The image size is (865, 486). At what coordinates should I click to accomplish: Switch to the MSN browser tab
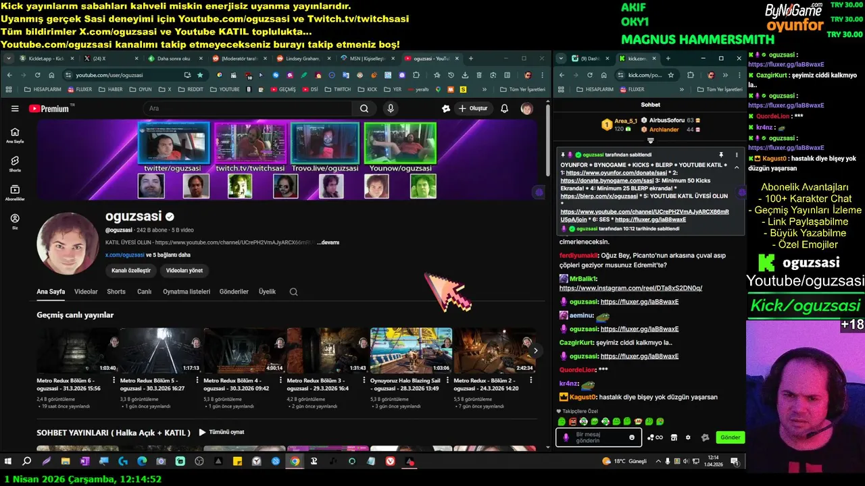(x=368, y=59)
